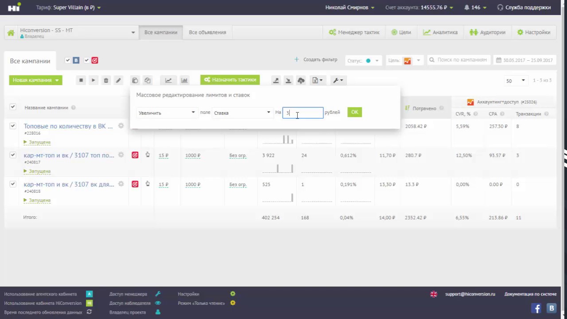Open the Увеличить action dropdown
Viewport: 567px width, 319px height.
pyautogui.click(x=167, y=113)
